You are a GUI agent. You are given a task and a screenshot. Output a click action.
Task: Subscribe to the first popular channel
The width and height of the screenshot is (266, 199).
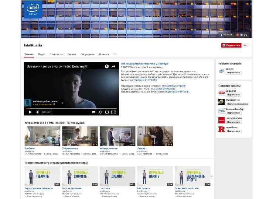tap(233, 95)
